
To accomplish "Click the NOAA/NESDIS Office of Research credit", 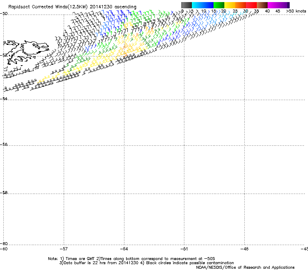I will tap(245, 268).
